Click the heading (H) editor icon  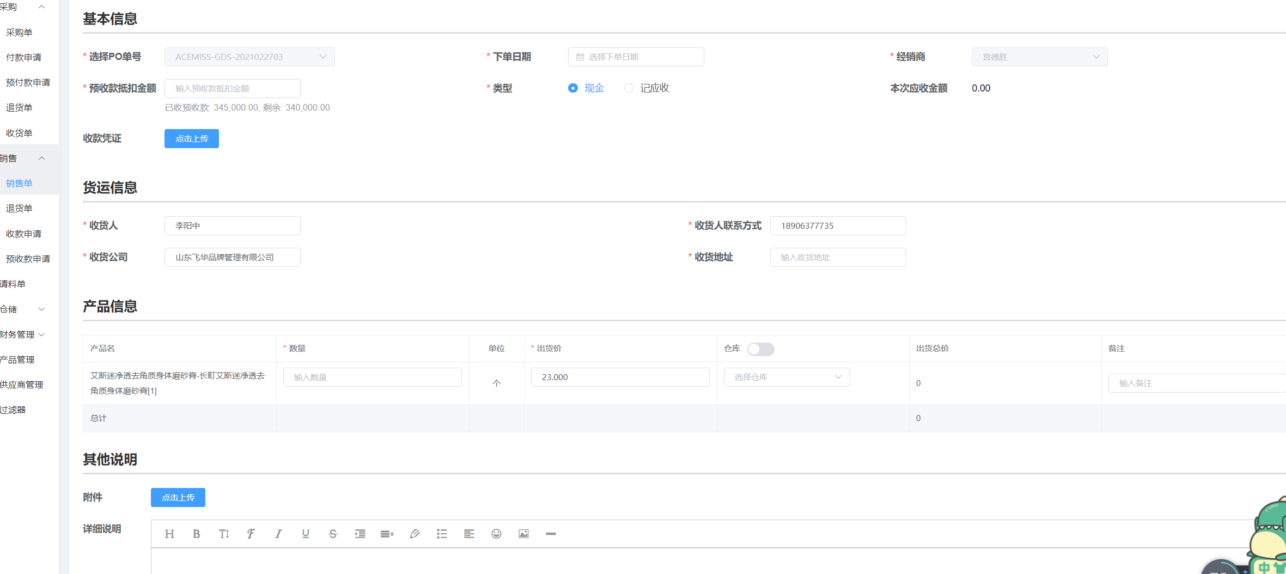pos(169,534)
